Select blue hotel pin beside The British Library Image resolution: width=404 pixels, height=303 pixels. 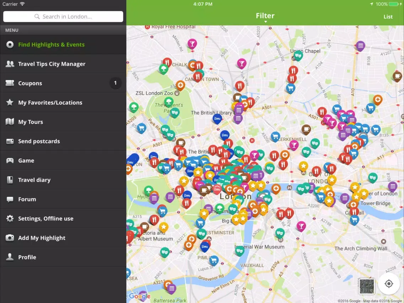click(x=217, y=118)
